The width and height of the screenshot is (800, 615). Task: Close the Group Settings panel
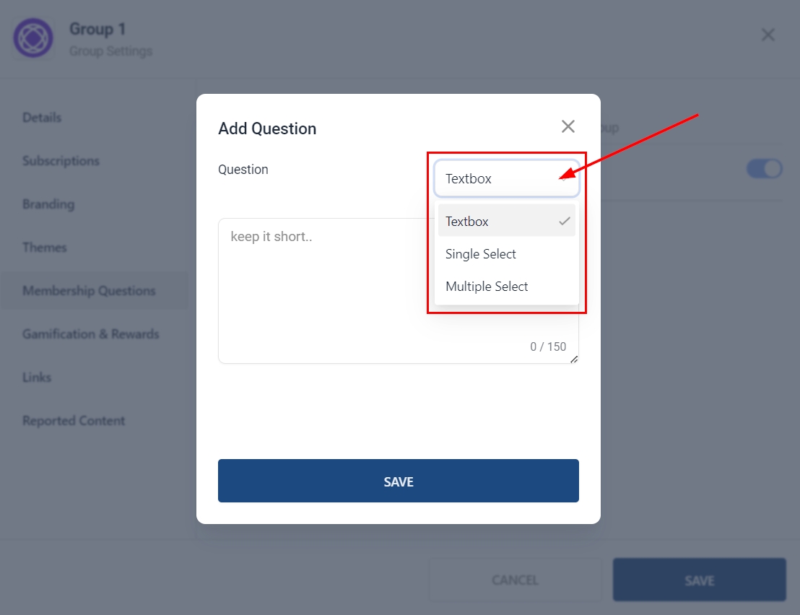click(768, 35)
